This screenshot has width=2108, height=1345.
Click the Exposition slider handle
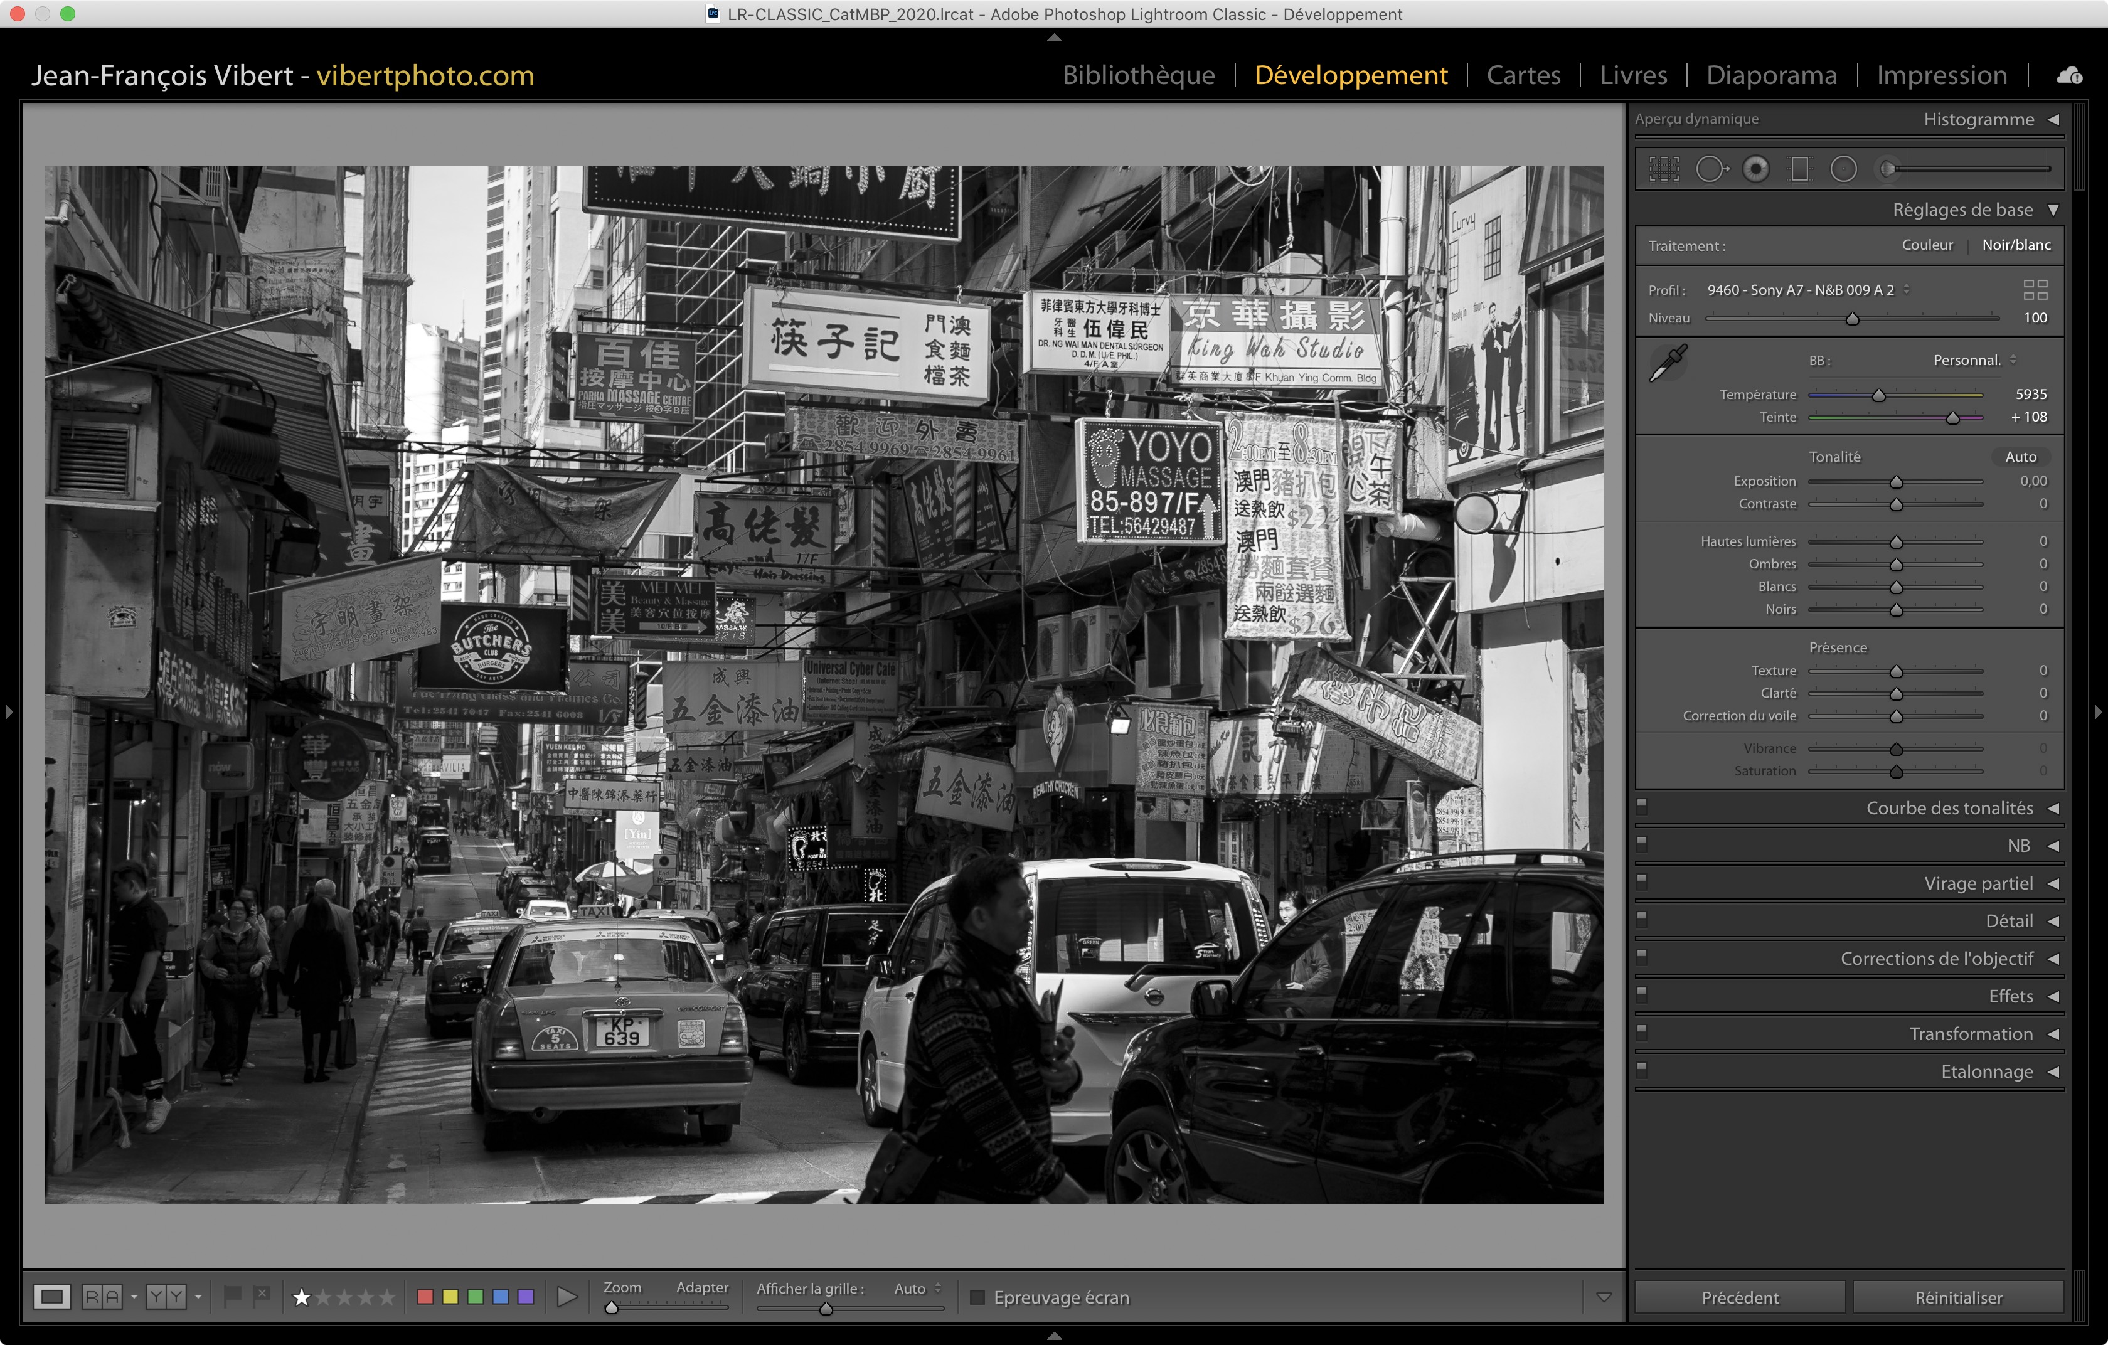point(1896,482)
